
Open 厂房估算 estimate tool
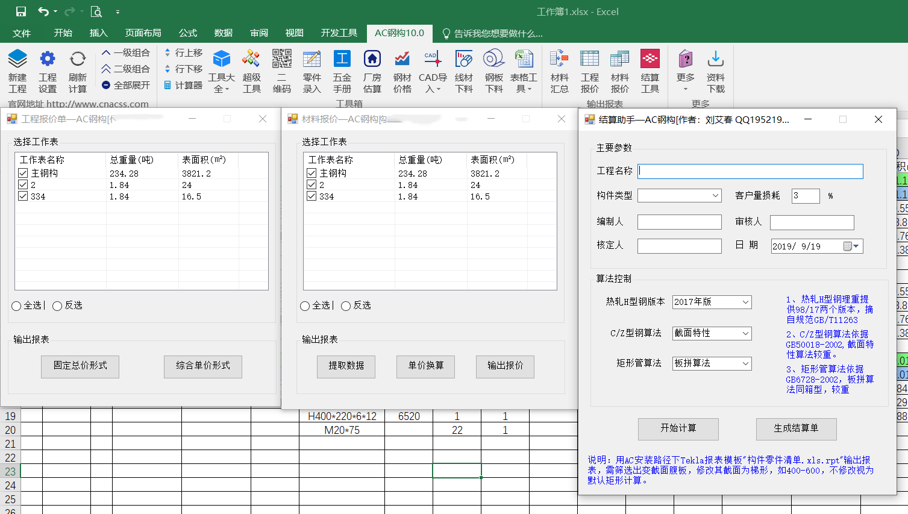(x=372, y=71)
